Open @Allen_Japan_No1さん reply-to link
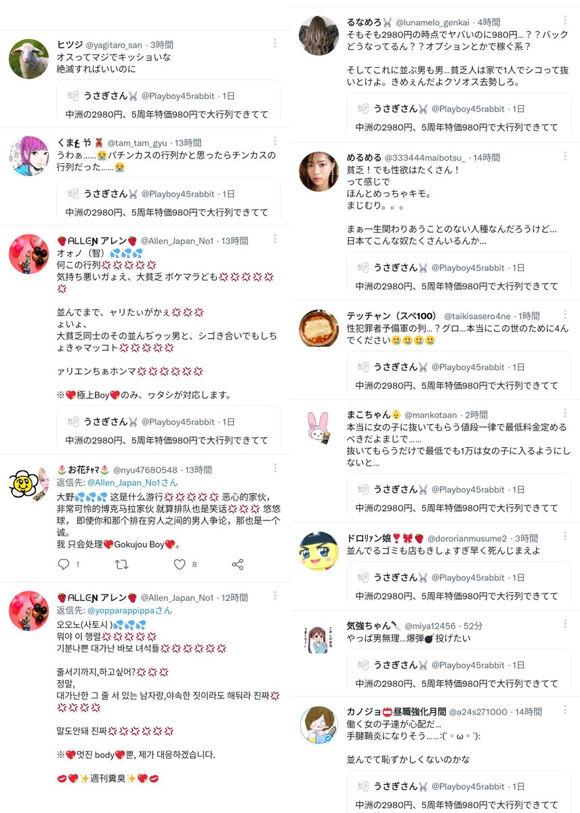This screenshot has height=813, width=580. (133, 482)
